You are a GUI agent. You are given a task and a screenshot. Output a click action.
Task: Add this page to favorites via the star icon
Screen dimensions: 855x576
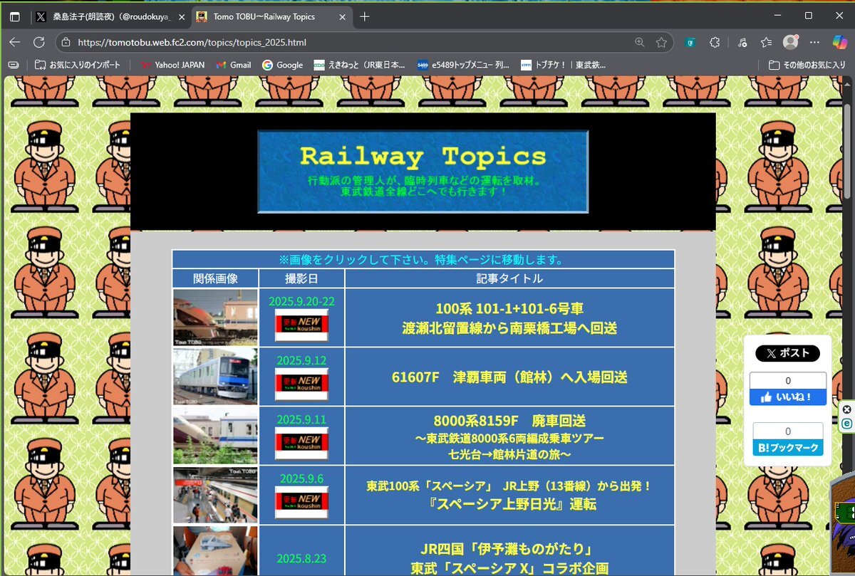661,42
